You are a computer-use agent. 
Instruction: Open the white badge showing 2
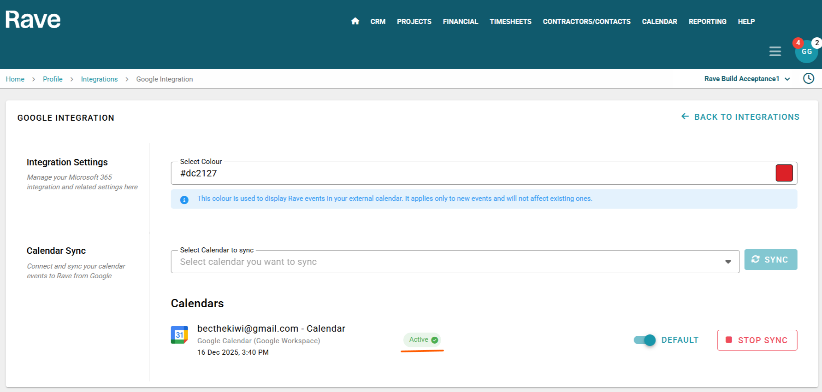(816, 43)
